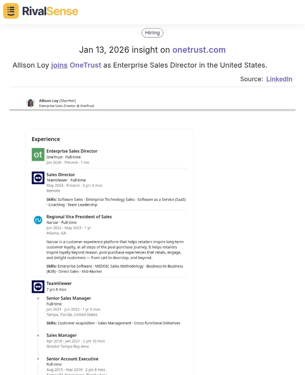
Task: Click the Enterprise Sales Director job title
Action: tap(72, 151)
